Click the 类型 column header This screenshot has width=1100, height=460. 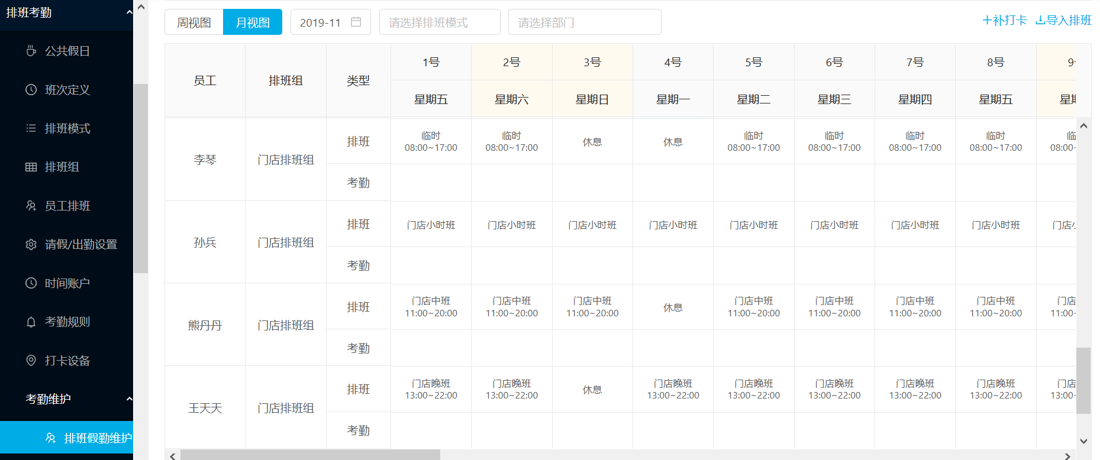[359, 80]
